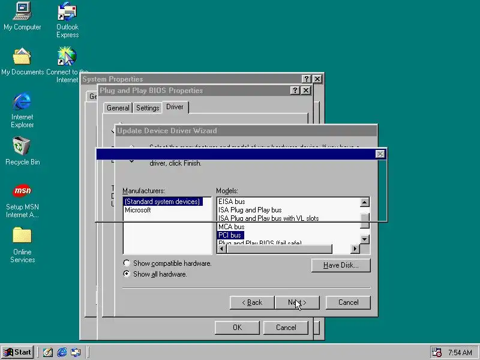This screenshot has width=480, height=360.
Task: Go back with the < Back button
Action: 252,302
